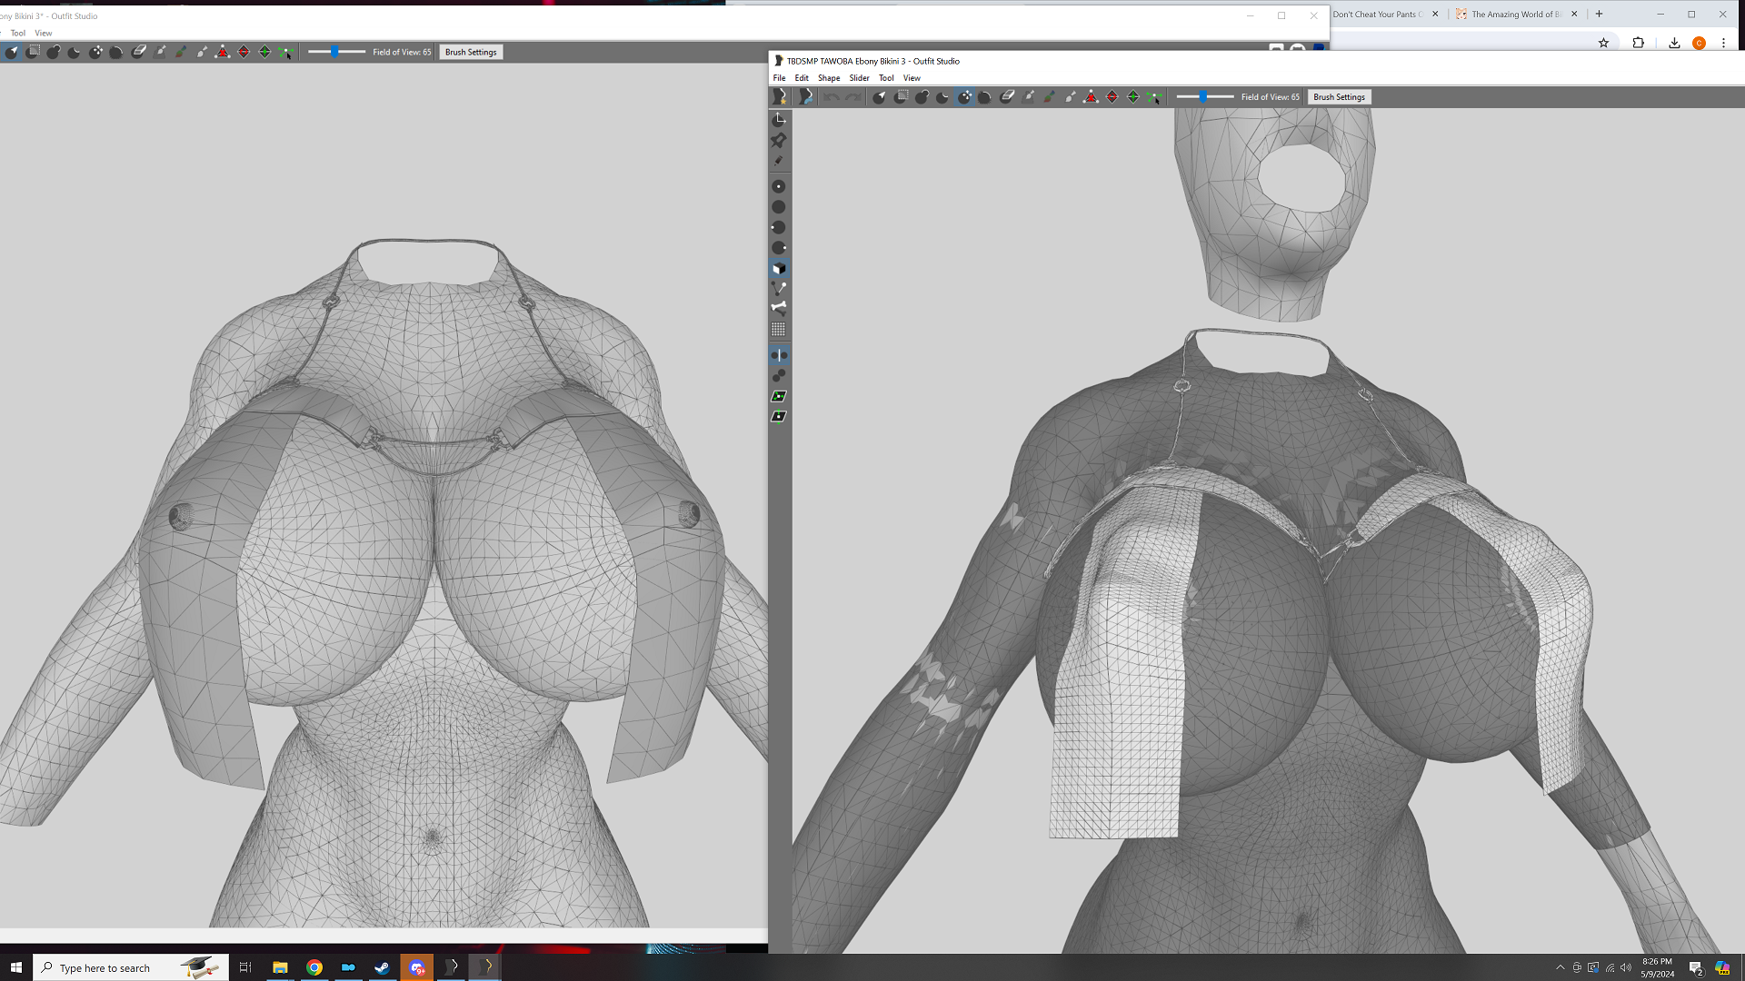Image resolution: width=1745 pixels, height=981 pixels.
Task: Click the Transform tool axes icon in sidebar
Action: point(779,120)
